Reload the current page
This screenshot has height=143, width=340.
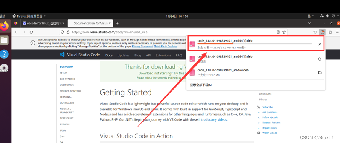click(31, 32)
